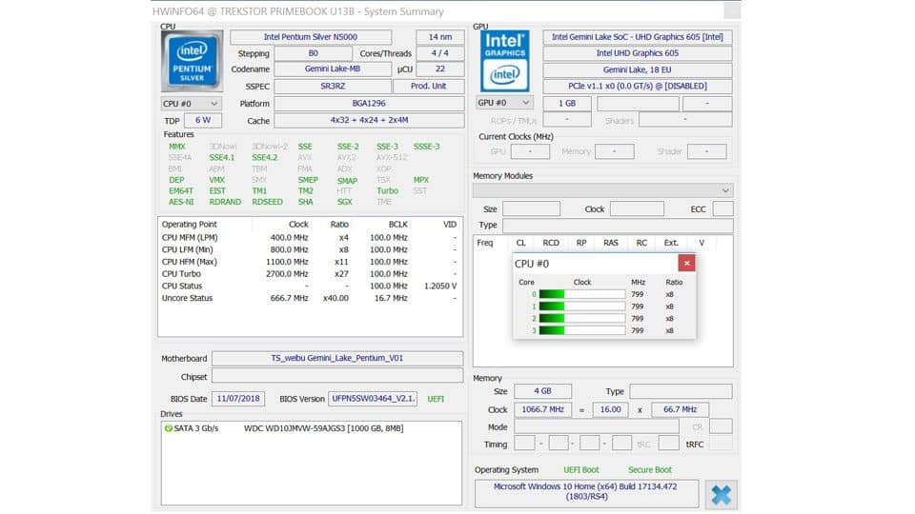Click the 14 nm process field
This screenshot has height=514, width=915.
pos(440,37)
